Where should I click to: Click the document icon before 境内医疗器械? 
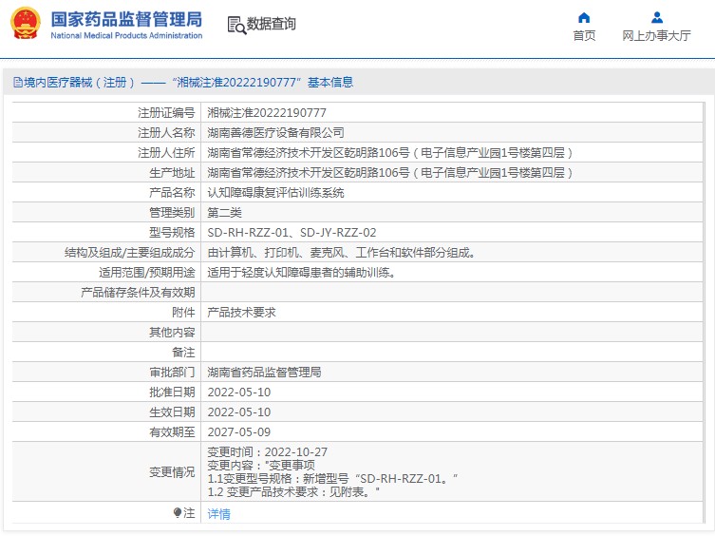[18, 82]
